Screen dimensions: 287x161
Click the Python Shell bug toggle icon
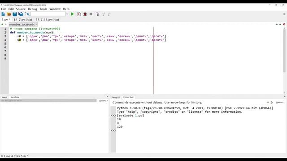tap(268, 102)
